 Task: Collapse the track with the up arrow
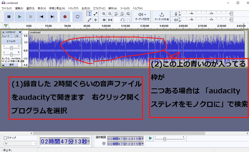(3, 65)
